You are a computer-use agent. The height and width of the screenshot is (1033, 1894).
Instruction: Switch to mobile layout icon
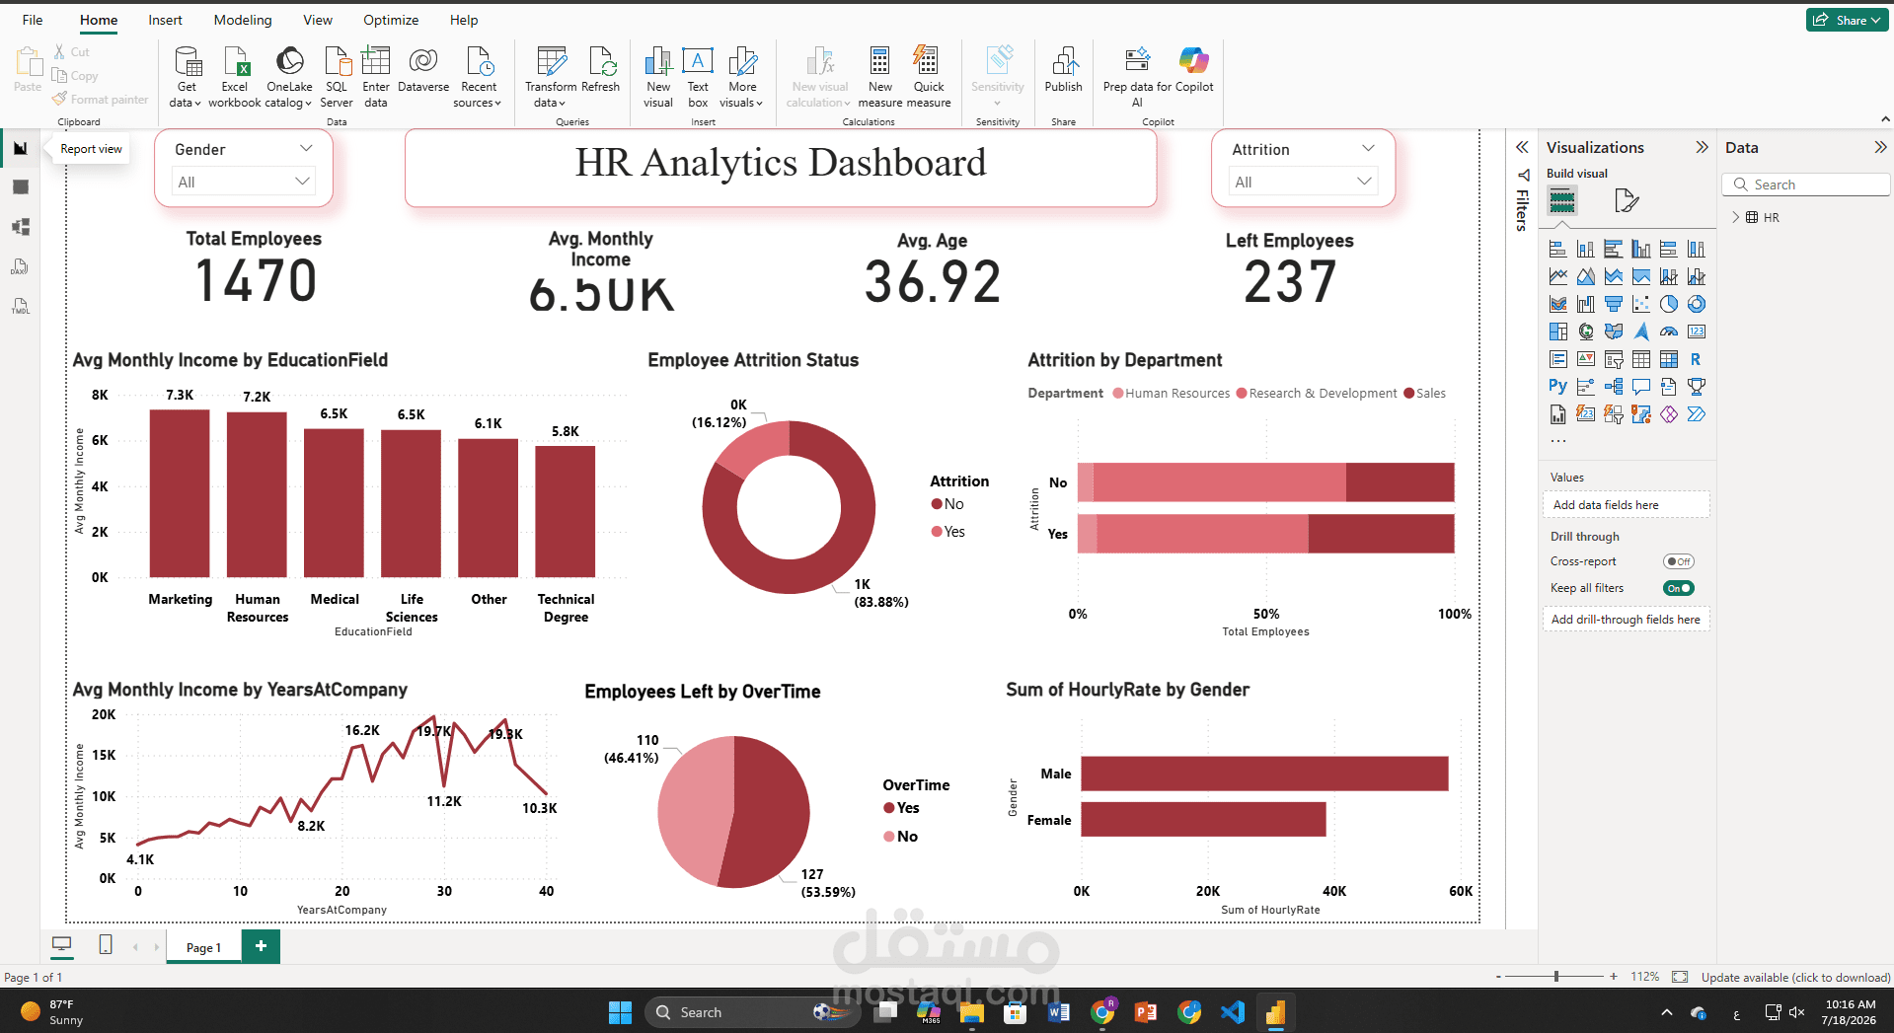[106, 945]
